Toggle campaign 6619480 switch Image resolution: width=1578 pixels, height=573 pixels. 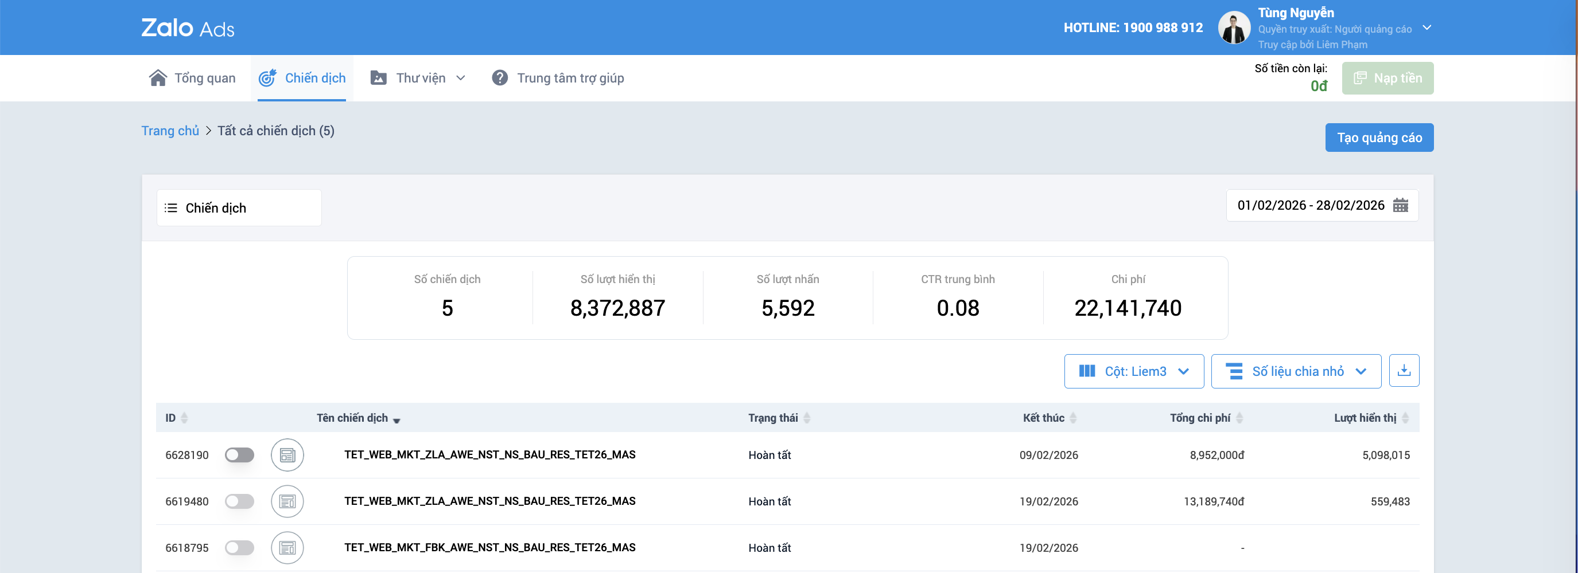(239, 501)
